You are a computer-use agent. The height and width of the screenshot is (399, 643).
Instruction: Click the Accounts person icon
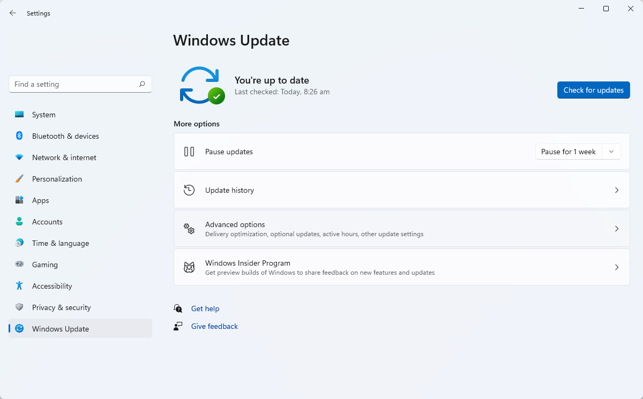click(x=19, y=222)
